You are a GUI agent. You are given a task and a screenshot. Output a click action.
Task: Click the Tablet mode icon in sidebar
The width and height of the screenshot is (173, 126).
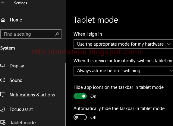pos(3,122)
